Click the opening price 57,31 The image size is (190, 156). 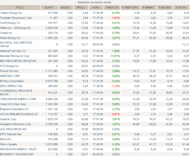pyautogui.click(x=136, y=38)
